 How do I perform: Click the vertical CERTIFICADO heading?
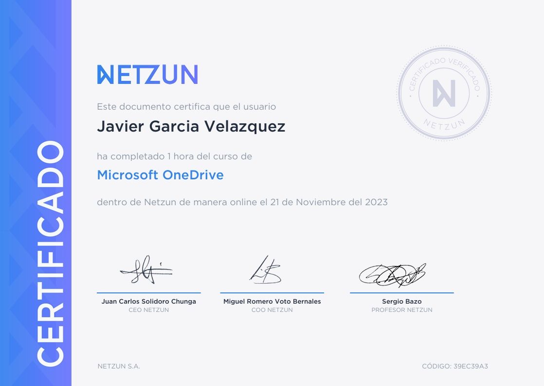pos(51,253)
